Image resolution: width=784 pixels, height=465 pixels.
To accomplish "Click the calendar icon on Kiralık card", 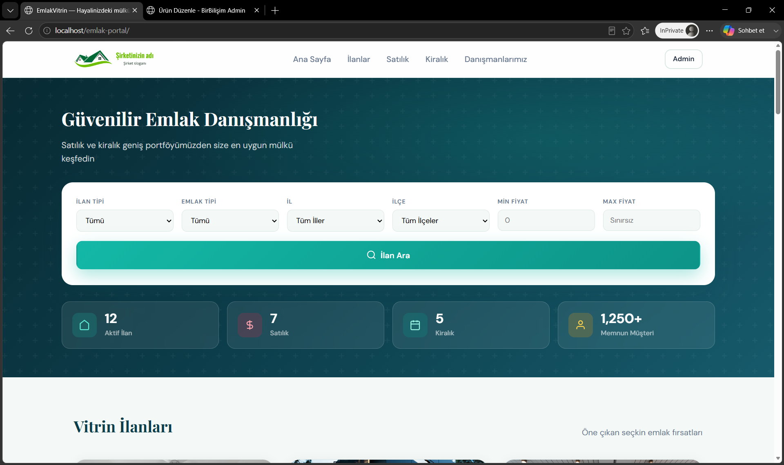I will pyautogui.click(x=415, y=325).
